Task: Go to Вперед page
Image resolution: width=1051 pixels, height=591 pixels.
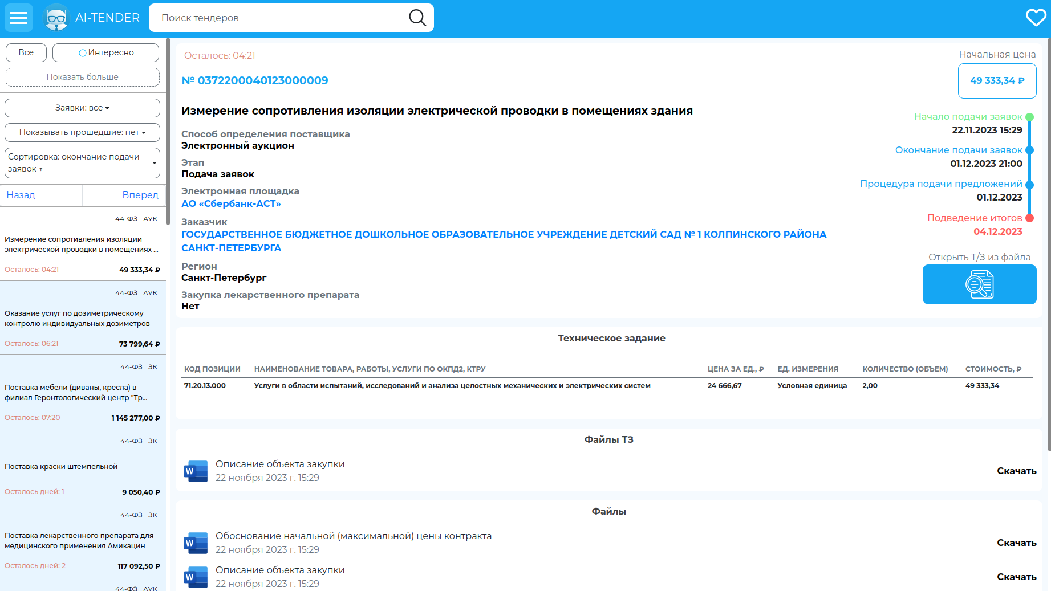Action: coord(140,195)
